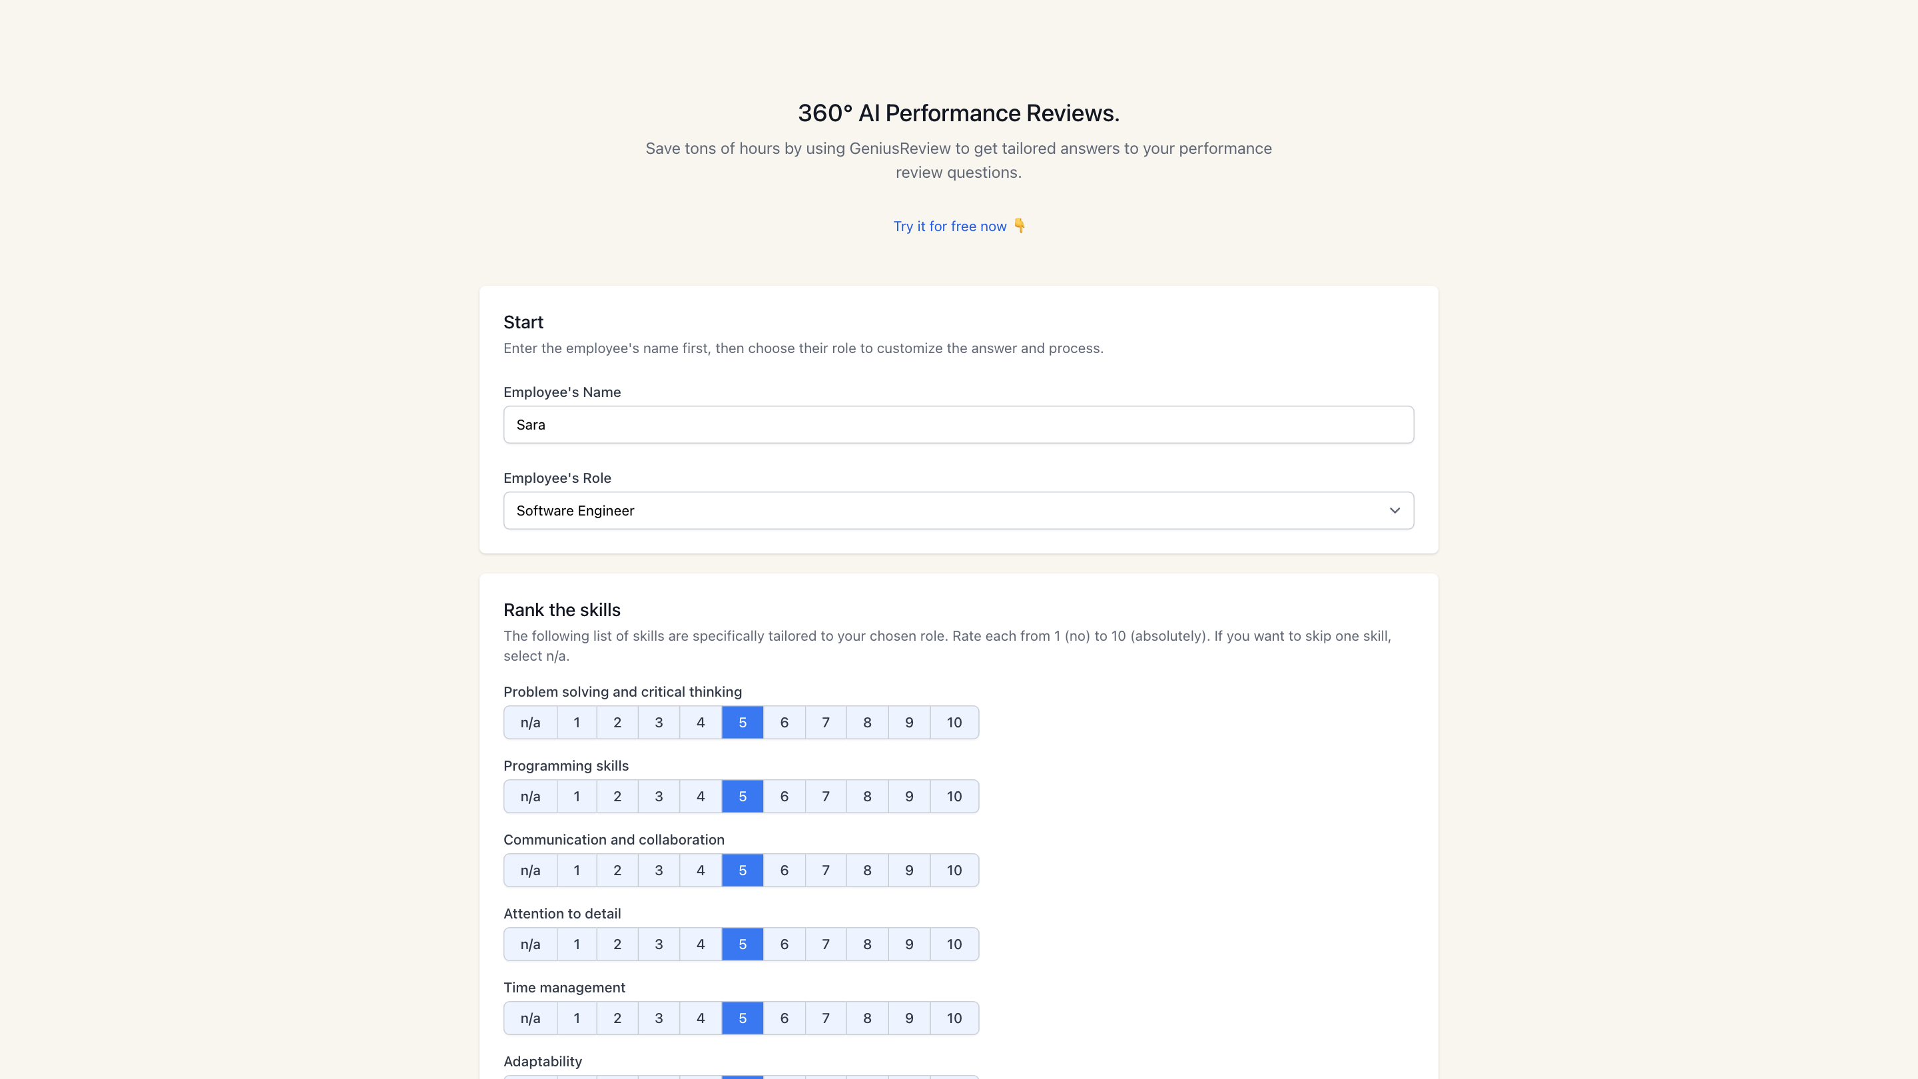
Task: Open the Employee's Role dropdown
Action: 958,511
